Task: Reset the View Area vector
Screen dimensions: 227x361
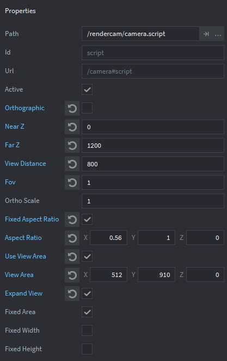Action: [x=72, y=275]
